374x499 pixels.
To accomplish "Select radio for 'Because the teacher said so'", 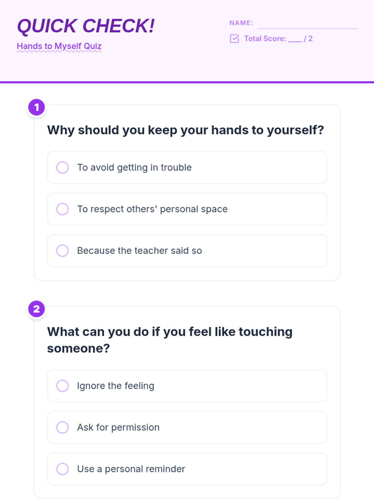I will click(62, 250).
